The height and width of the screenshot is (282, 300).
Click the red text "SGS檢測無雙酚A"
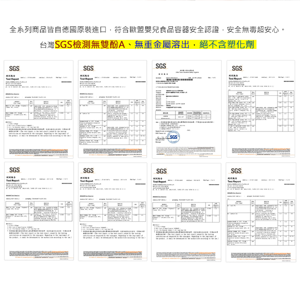point(90,45)
